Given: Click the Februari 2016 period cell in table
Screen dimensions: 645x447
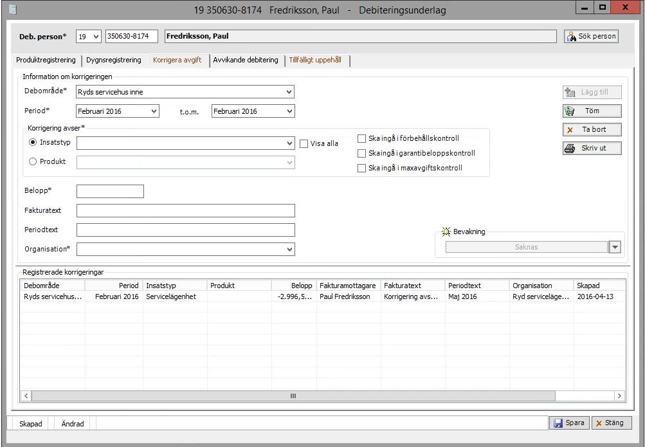Looking at the screenshot, I should pos(114,296).
